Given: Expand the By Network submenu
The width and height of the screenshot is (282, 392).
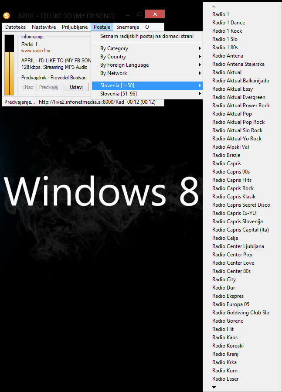Looking at the screenshot, I should [147, 73].
